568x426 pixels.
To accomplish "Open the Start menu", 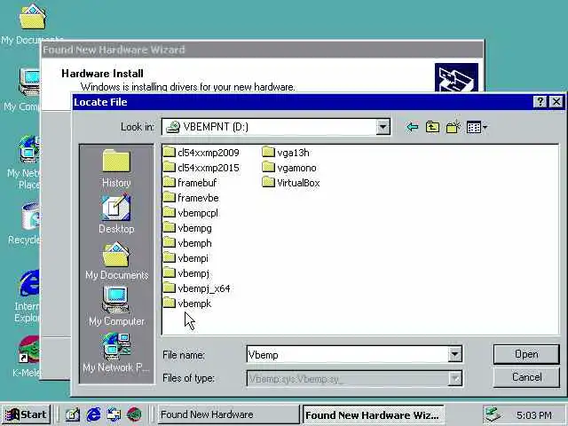I will click(26, 414).
